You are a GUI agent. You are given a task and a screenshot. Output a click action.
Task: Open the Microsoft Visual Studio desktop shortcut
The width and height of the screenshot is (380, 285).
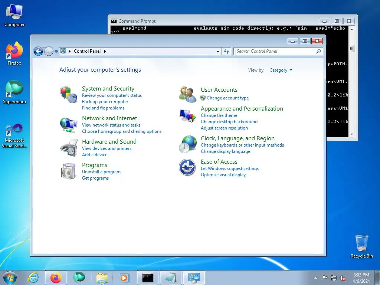[14, 136]
